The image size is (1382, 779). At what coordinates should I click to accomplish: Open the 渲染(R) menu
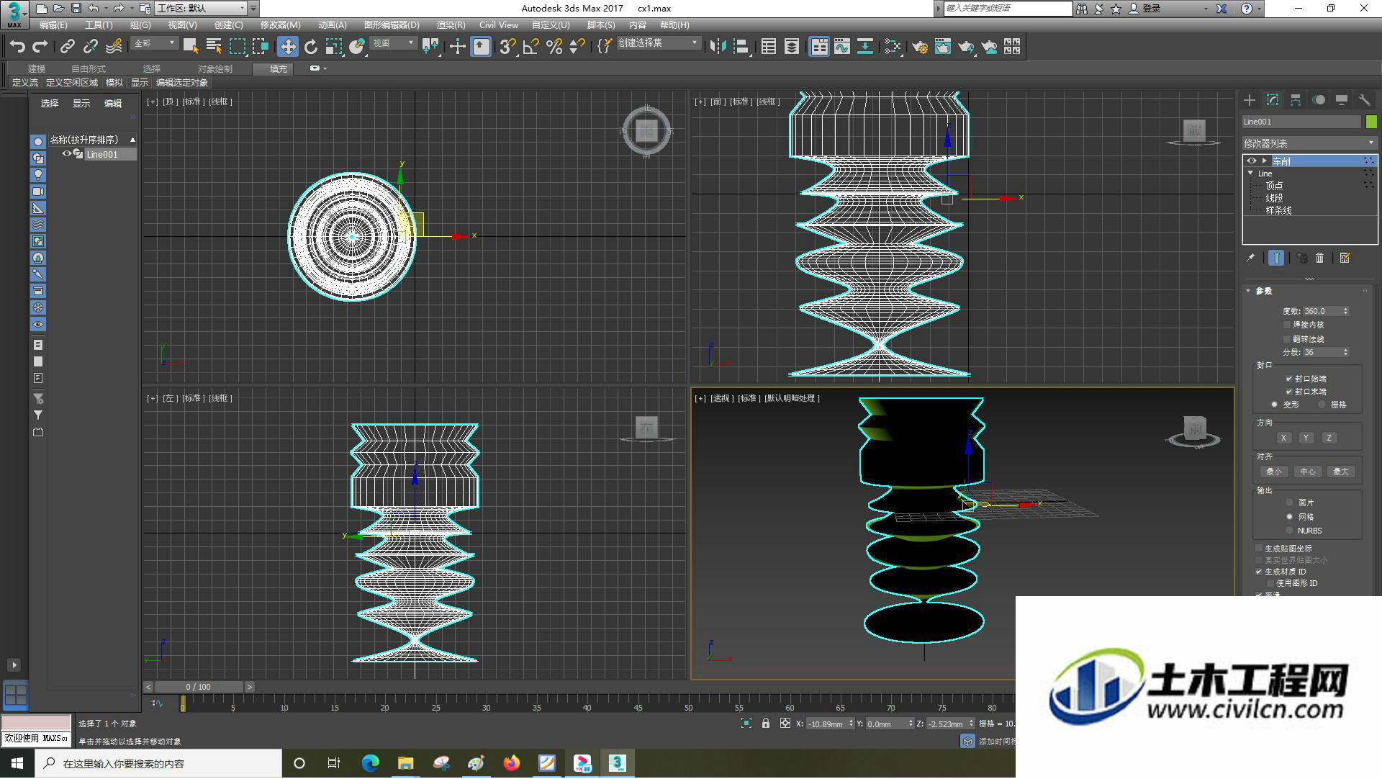click(451, 25)
